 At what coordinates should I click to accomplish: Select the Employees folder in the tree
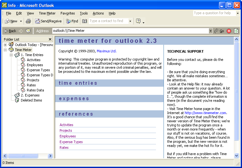point(35,65)
